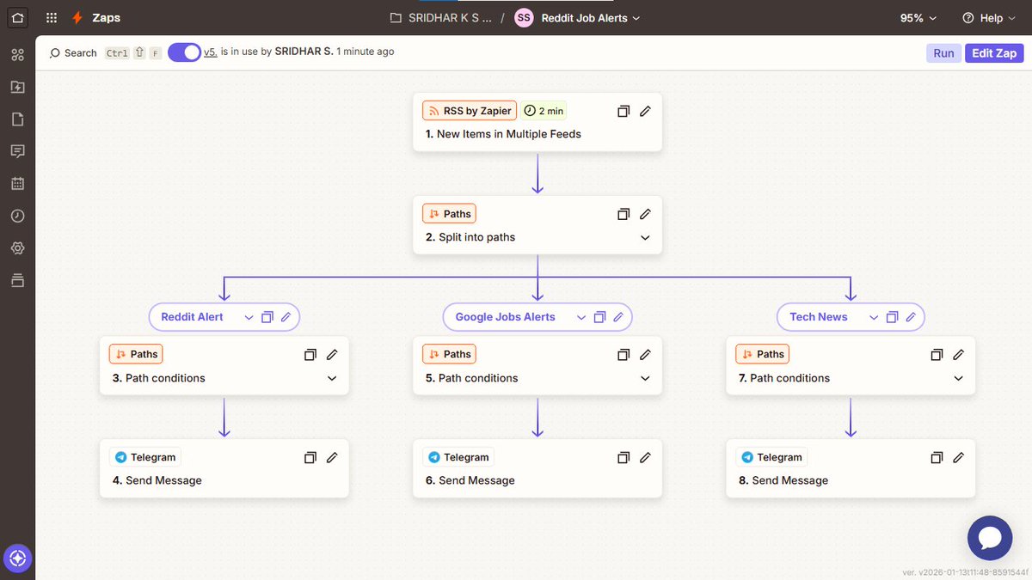This screenshot has width=1032, height=580.
Task: Edit step 7 Path conditions pencil
Action: pos(958,355)
